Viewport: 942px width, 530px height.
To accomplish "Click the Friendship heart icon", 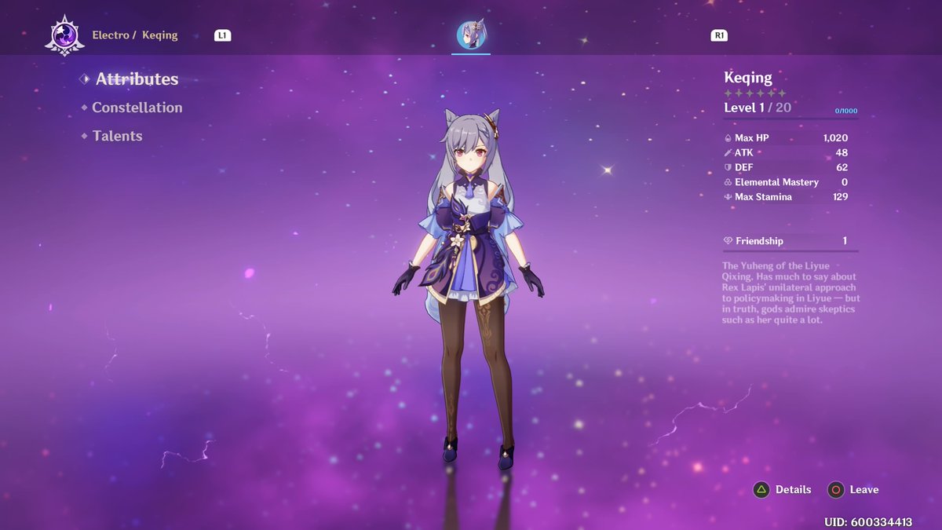I will (x=728, y=241).
